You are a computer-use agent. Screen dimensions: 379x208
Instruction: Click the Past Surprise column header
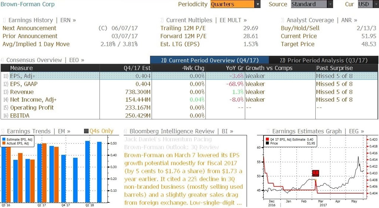(347, 68)
